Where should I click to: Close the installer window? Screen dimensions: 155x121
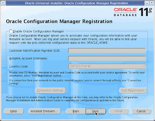click(x=152, y=3)
